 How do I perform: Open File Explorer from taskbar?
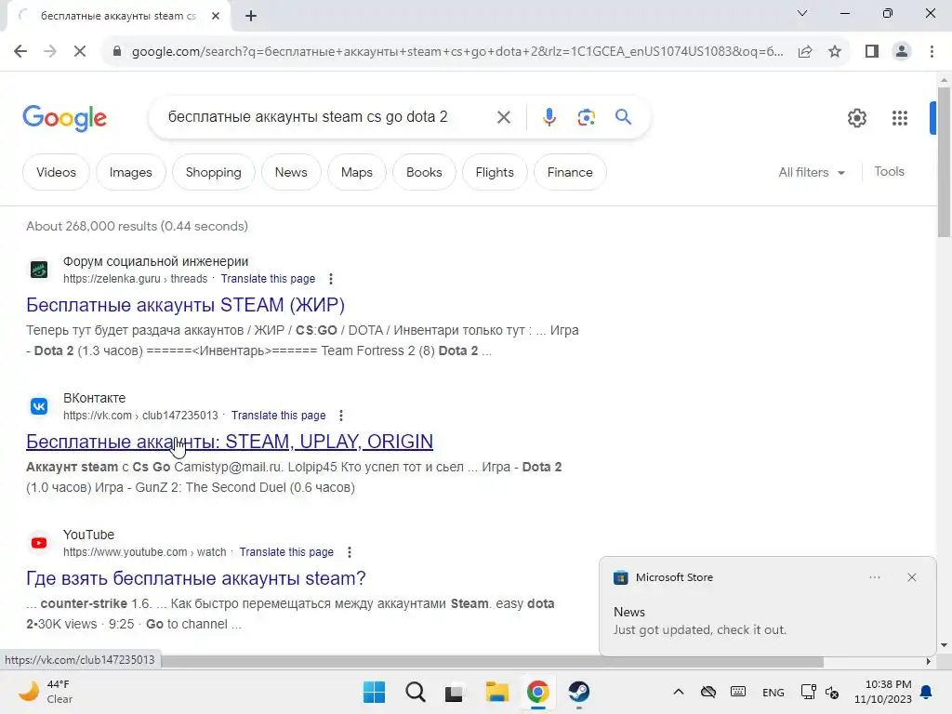[496, 692]
